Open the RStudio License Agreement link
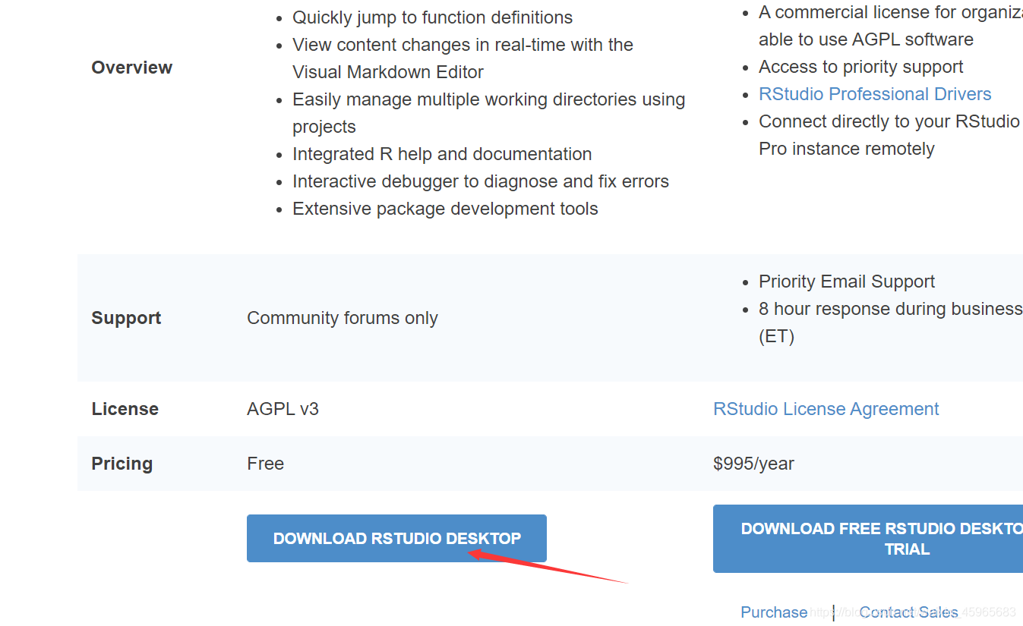Viewport: 1023px width, 626px height. tap(826, 409)
